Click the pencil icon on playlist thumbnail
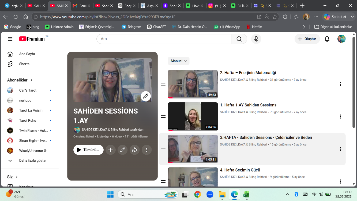Image resolution: width=357 pixels, height=201 pixels. point(146,96)
